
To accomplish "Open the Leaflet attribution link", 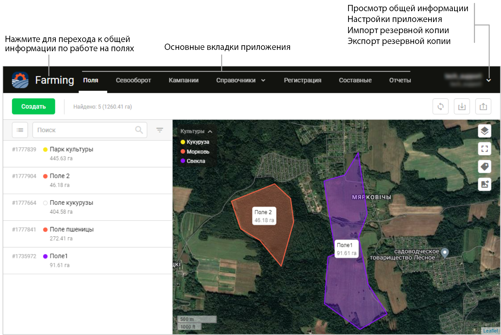I will pyautogui.click(x=491, y=331).
